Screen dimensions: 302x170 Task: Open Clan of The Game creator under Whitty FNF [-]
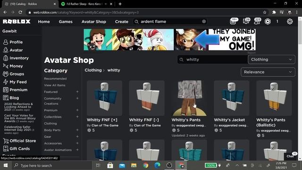coord(147,125)
